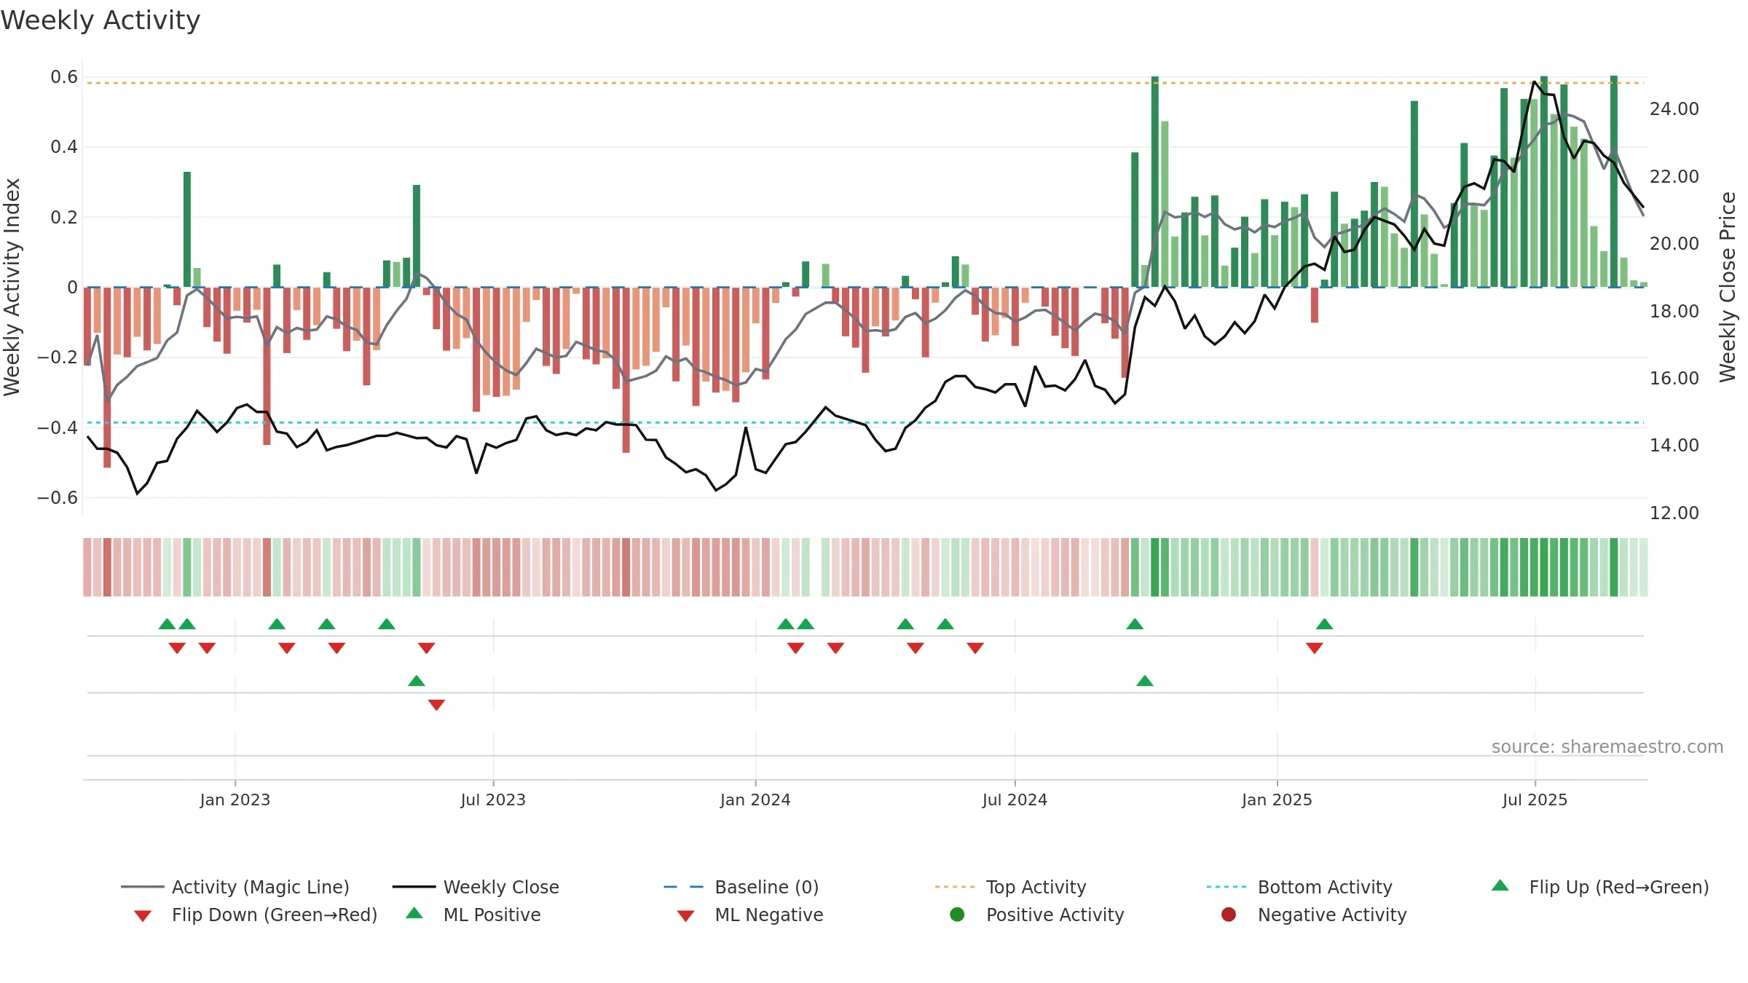This screenshot has width=1748, height=983.
Task: Click the '18.00' price axis tick
Action: (1674, 311)
